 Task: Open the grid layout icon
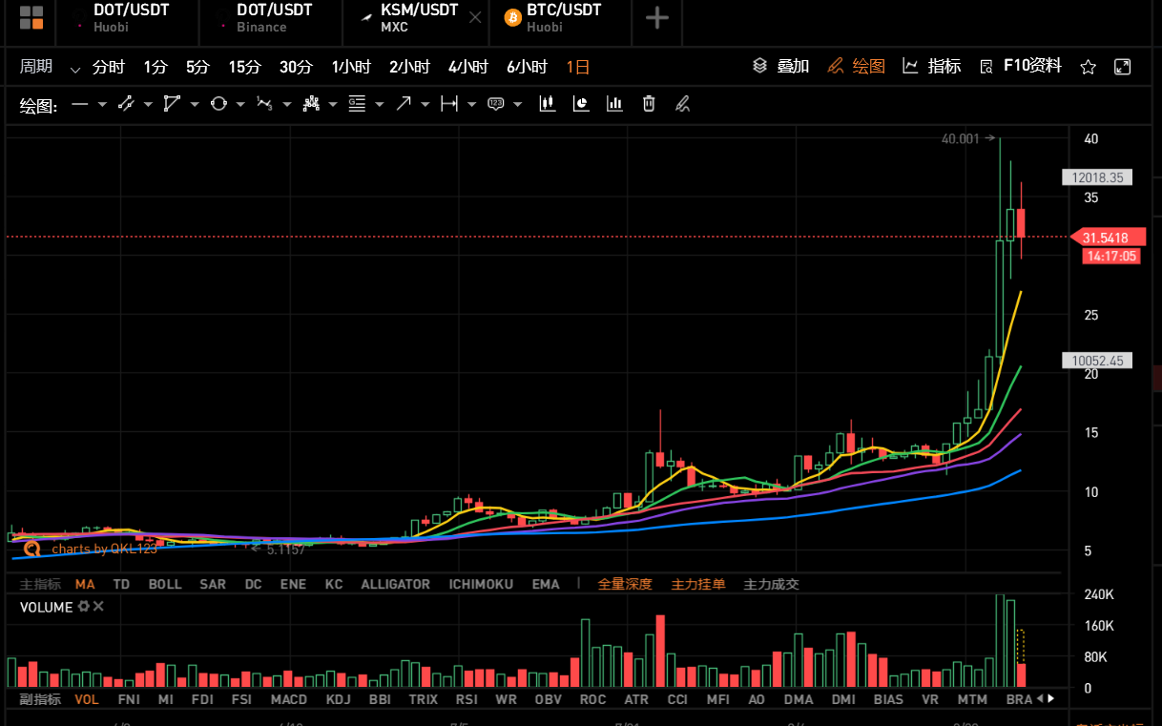[31, 17]
